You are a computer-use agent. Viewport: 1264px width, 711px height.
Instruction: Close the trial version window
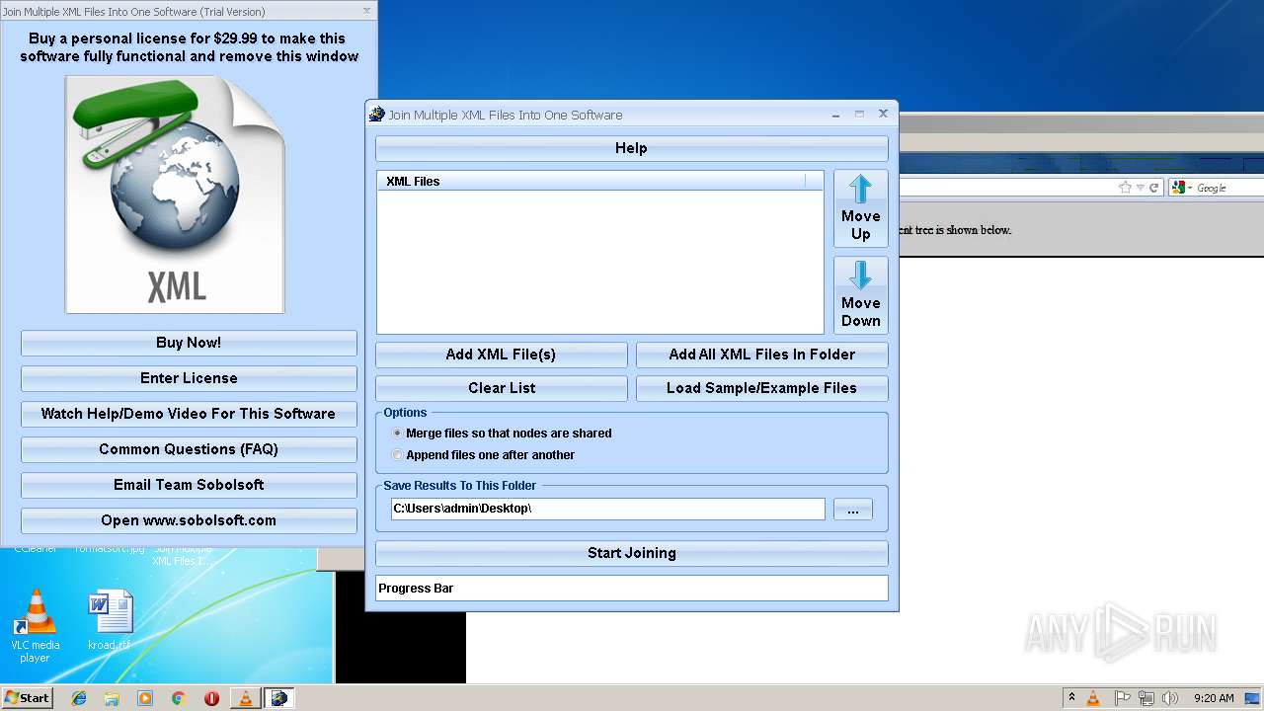[x=367, y=11]
